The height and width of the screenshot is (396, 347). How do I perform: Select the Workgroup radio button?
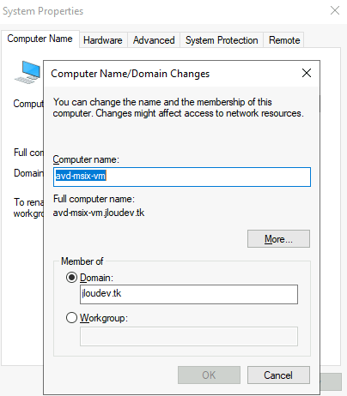(71, 318)
